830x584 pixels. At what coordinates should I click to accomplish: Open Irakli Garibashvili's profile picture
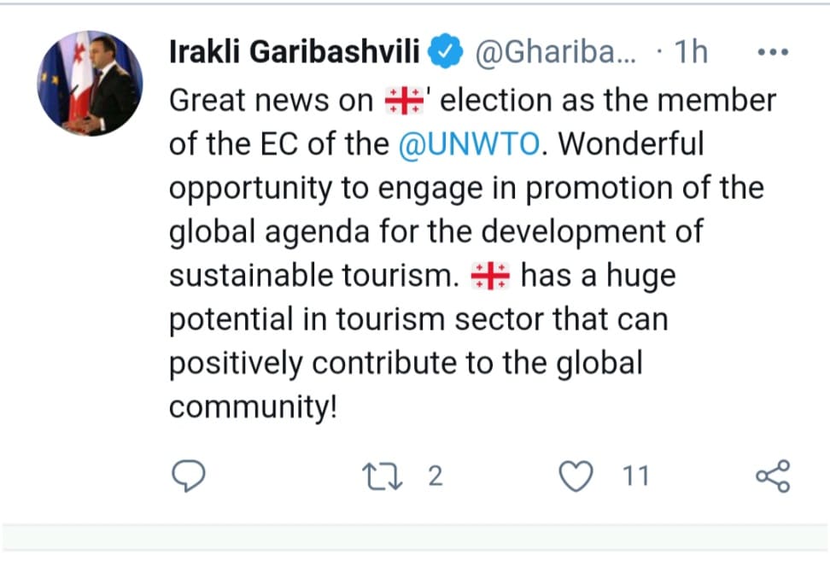pos(91,84)
